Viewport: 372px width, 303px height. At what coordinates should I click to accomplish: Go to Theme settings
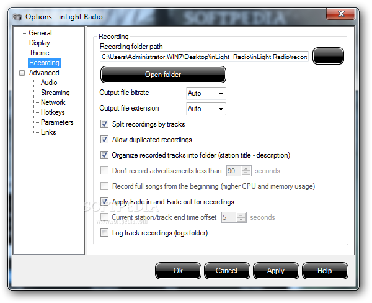39,53
